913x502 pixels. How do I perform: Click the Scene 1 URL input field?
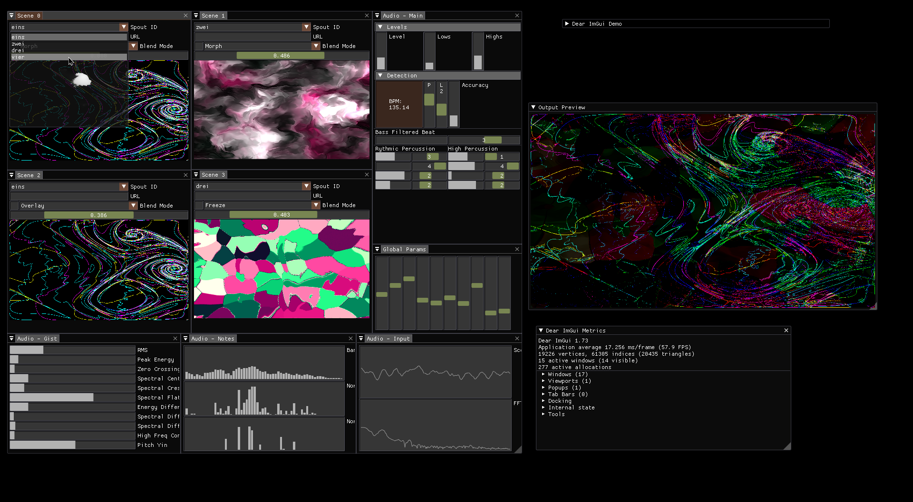click(x=253, y=37)
